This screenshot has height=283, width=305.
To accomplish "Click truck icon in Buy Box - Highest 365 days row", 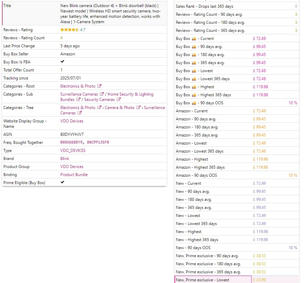I will (x=194, y=95).
